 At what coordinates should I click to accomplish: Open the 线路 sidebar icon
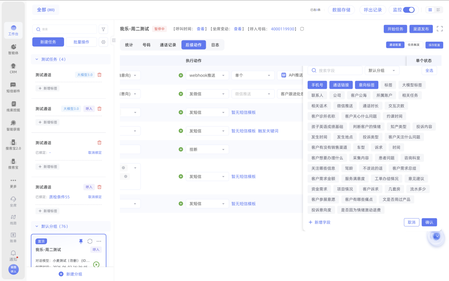[13, 219]
